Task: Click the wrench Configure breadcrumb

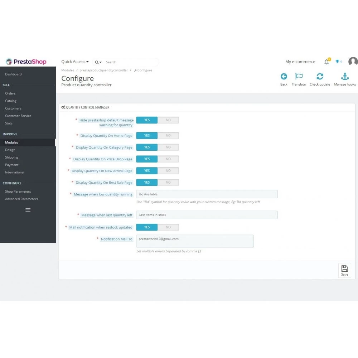Action: pos(143,70)
